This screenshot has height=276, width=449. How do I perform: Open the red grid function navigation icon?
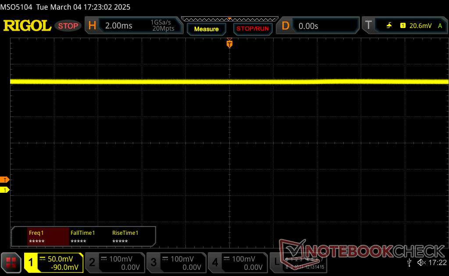click(x=11, y=262)
